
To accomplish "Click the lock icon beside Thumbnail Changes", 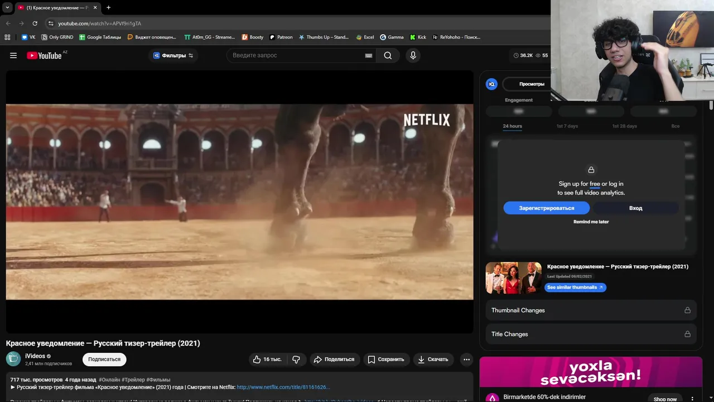I will pyautogui.click(x=687, y=310).
